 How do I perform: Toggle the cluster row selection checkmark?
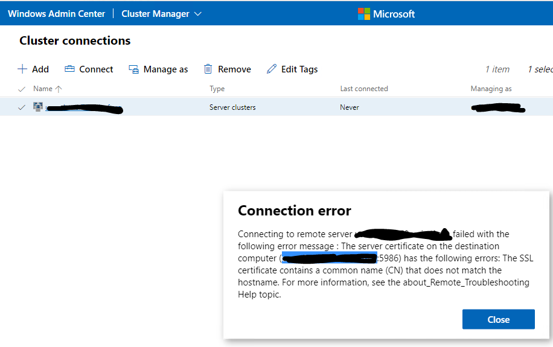click(22, 107)
